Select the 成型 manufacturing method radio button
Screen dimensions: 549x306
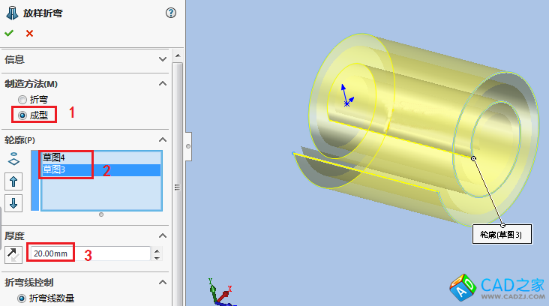point(22,115)
